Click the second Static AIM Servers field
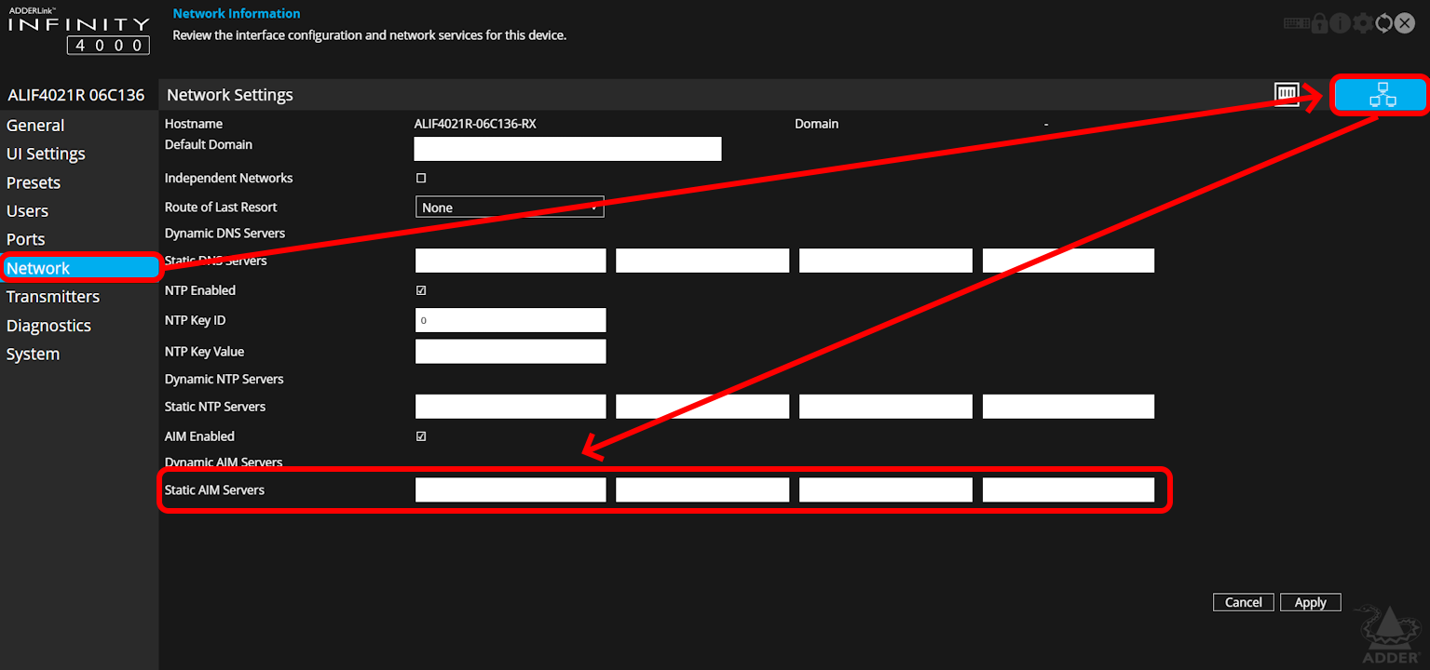The width and height of the screenshot is (1430, 670). (702, 489)
